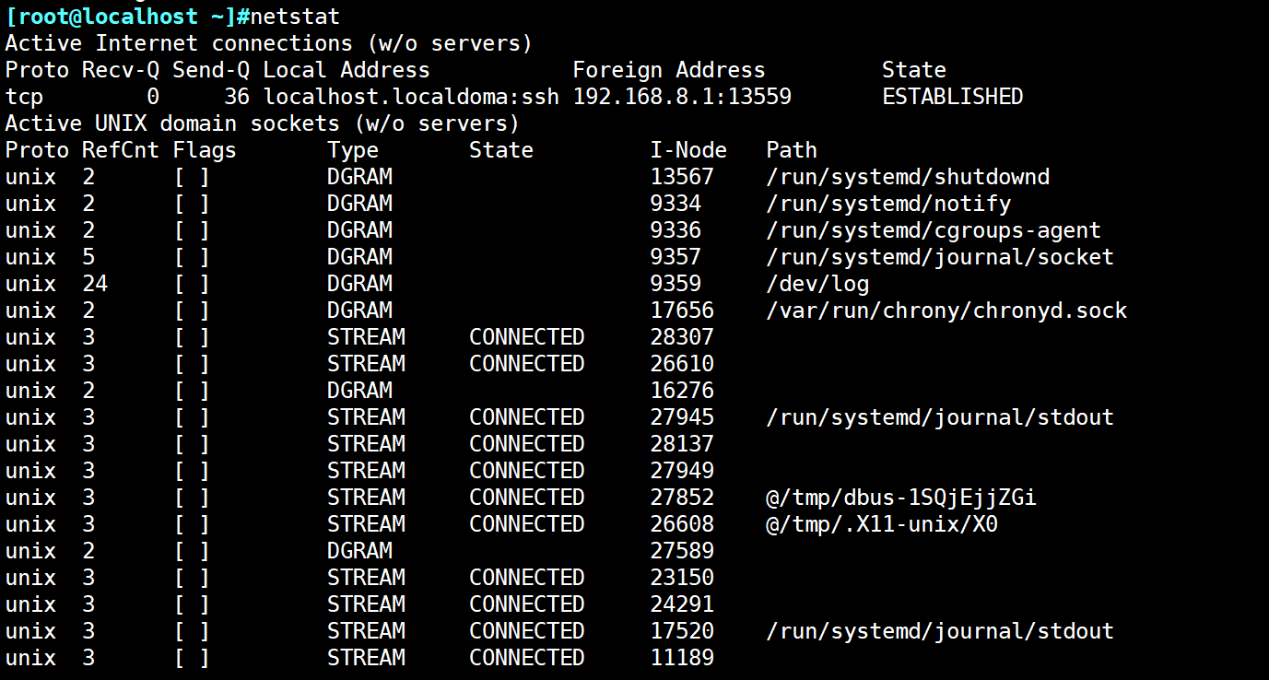1269x680 pixels.
Task: Click the /run/systemd/cgroups-agent path
Action: 934,230
